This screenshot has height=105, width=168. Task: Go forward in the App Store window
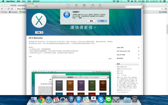[32, 7]
